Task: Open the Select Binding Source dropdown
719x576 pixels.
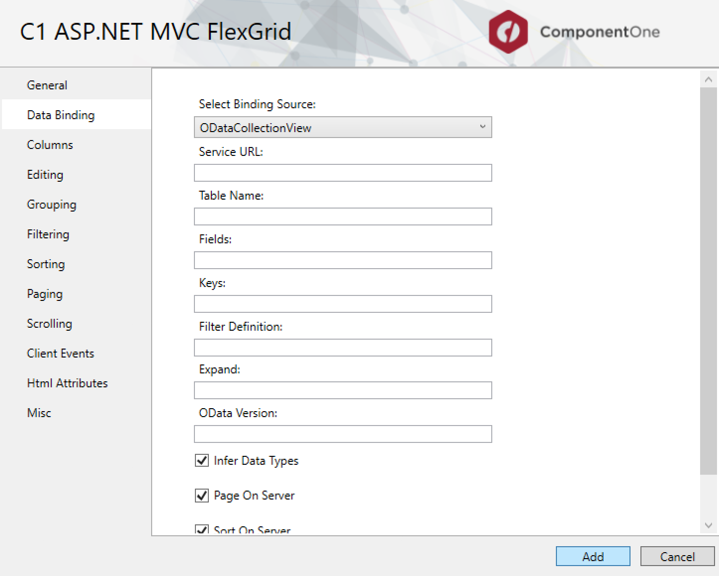Action: (343, 127)
